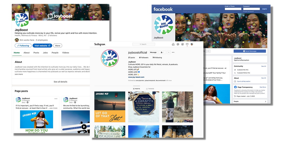
Task: Expand '...see more' on first LinkedIn post
Action: click(x=53, y=108)
